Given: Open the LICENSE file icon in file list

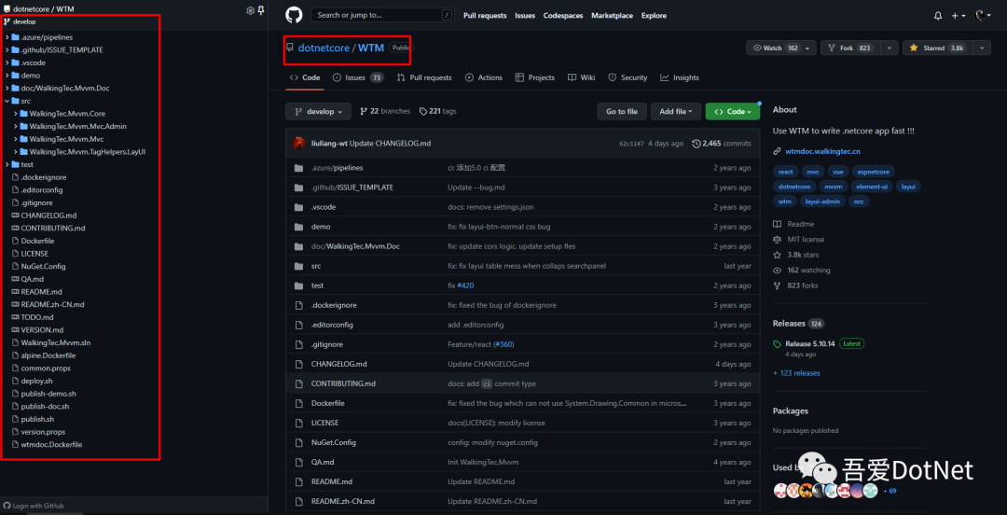Looking at the screenshot, I should [298, 423].
